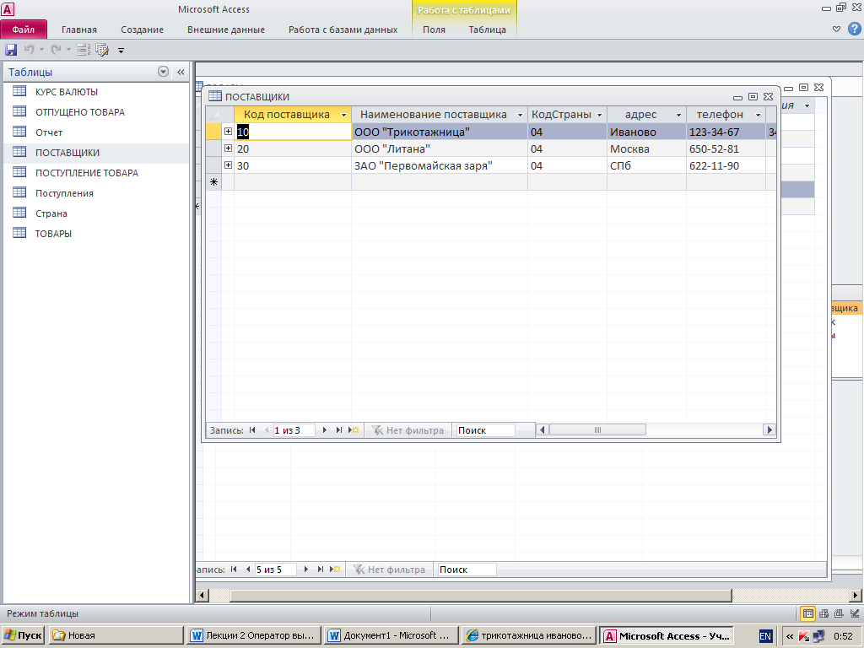Select Страна table in navigation pane
Screen dimensions: 864x648
tap(96, 213)
